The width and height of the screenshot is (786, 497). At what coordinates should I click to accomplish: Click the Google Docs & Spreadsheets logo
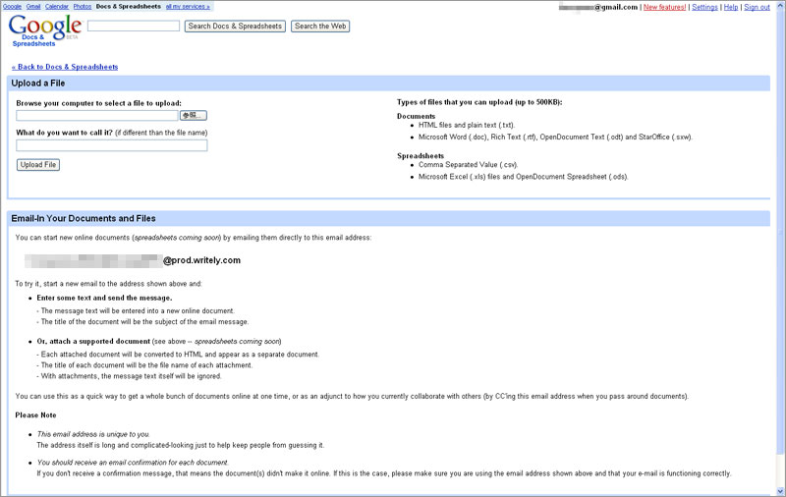tap(44, 30)
